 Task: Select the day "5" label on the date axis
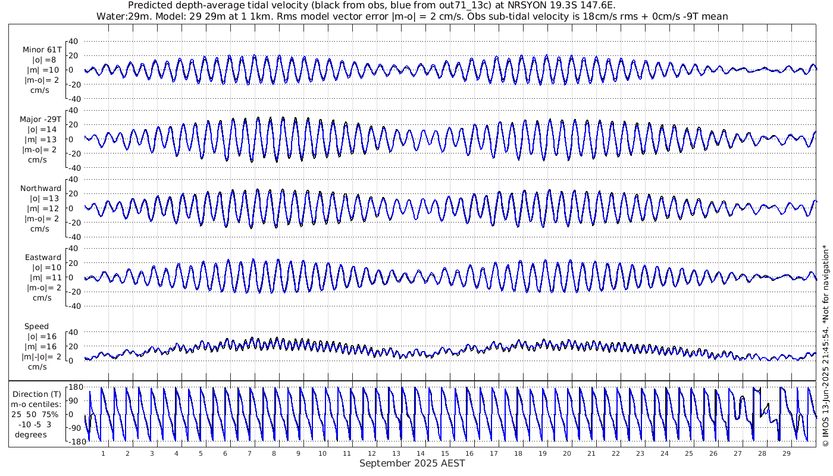[201, 453]
